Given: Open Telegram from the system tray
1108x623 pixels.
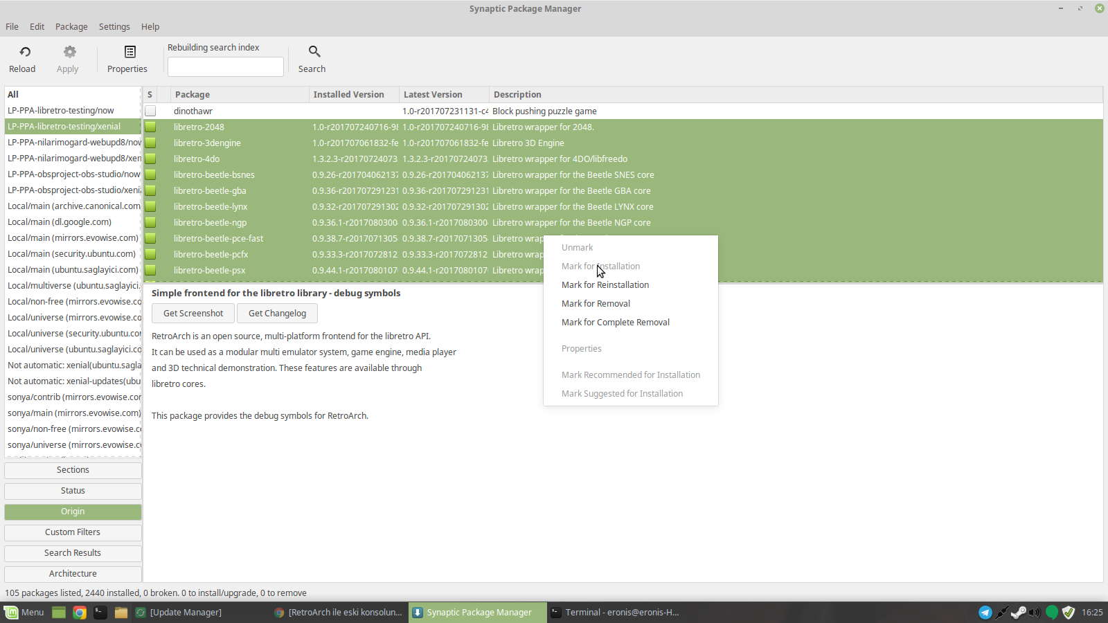Looking at the screenshot, I should pos(985,613).
